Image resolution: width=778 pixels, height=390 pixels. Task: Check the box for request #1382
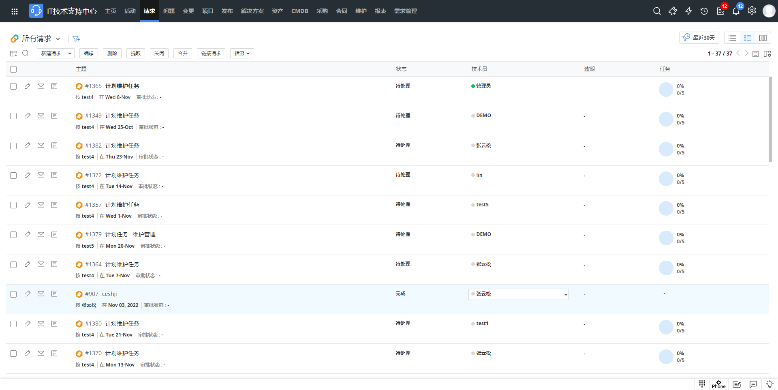click(13, 146)
